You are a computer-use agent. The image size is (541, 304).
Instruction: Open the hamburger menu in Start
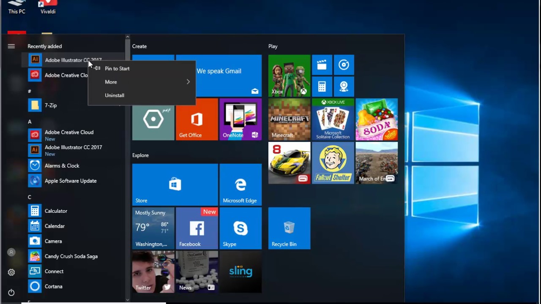point(11,46)
